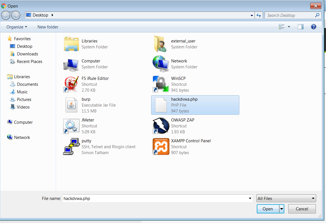Screen dimensions: 326x223
Task: Select the putty SSH client icon
Action: (x=71, y=147)
